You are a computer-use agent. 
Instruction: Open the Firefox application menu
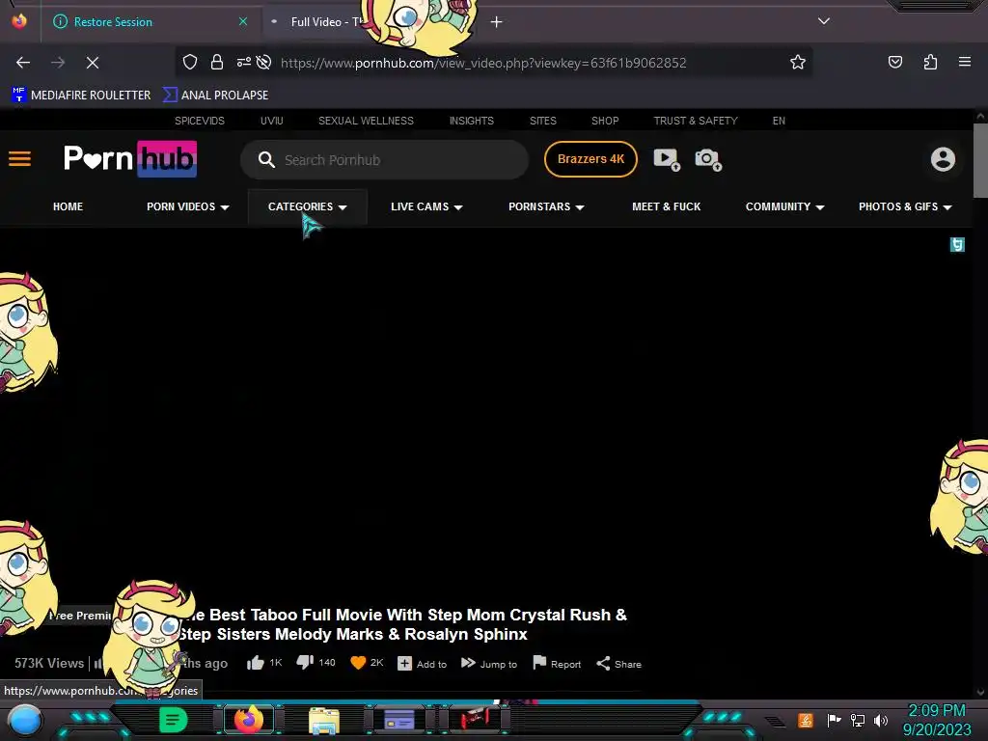pyautogui.click(x=965, y=62)
